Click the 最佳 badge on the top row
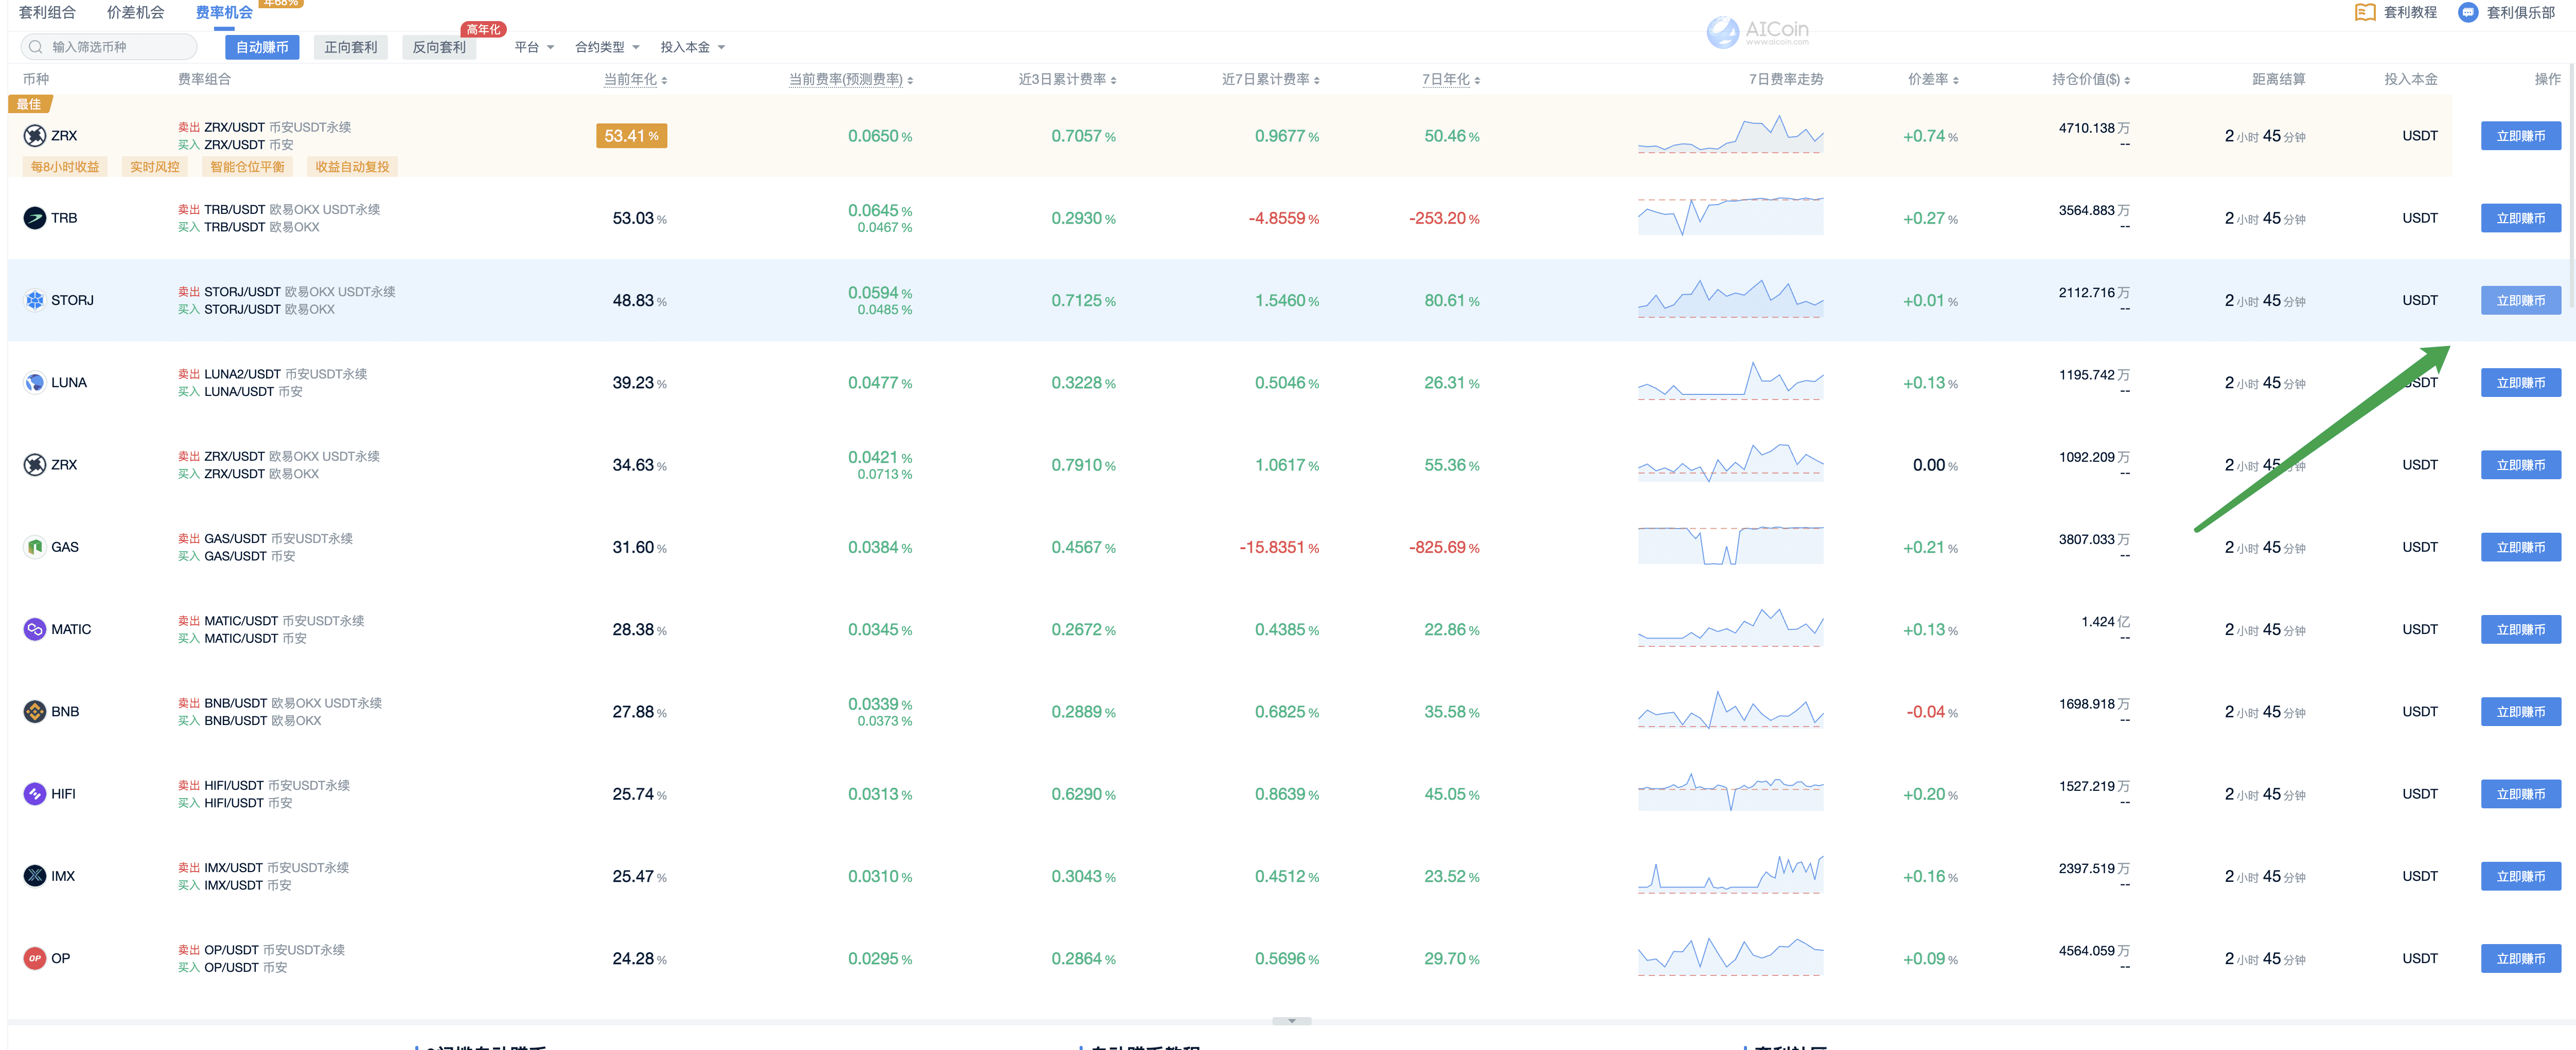 (29, 104)
